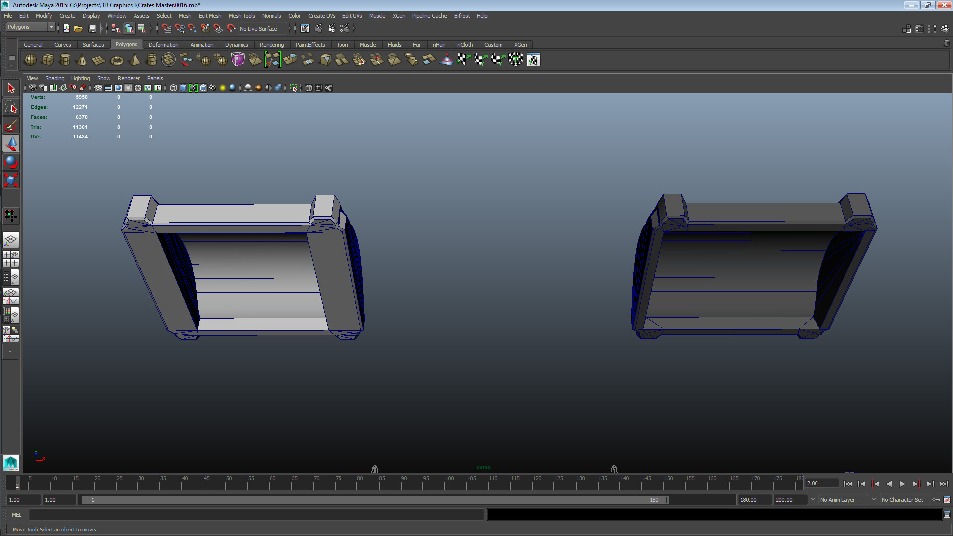
Task: Toggle use all lights bulb icon
Action: point(223,88)
